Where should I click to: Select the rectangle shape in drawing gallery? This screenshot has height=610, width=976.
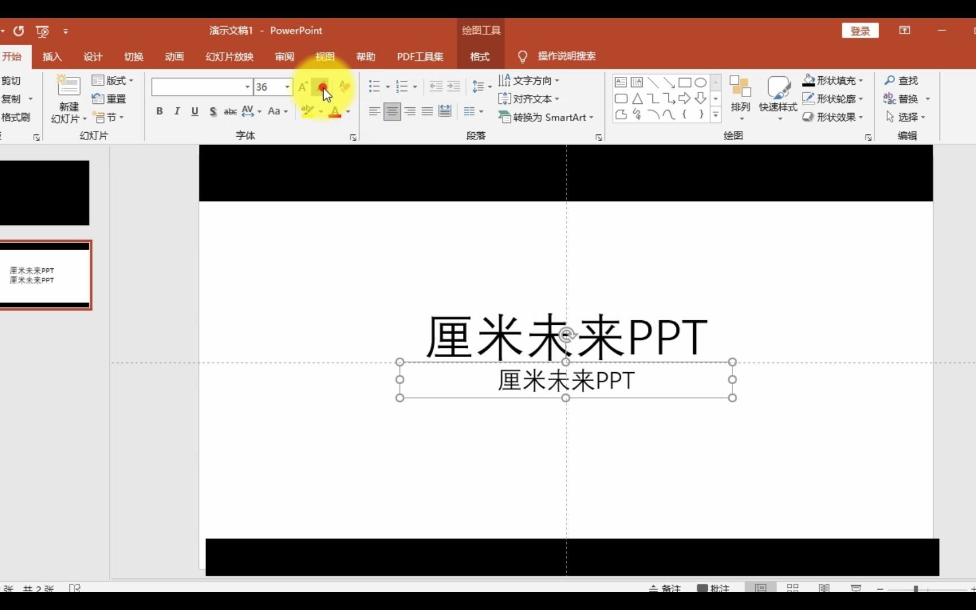click(x=685, y=82)
